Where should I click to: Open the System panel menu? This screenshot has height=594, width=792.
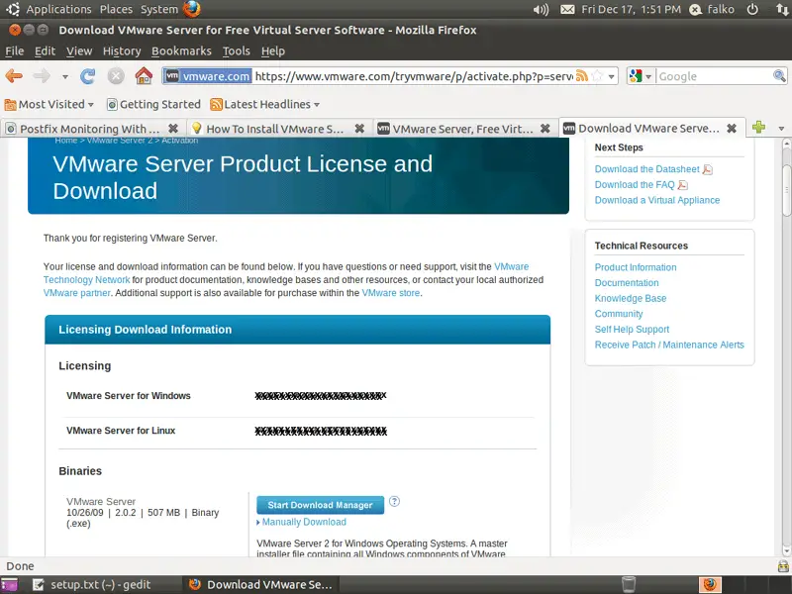click(159, 10)
